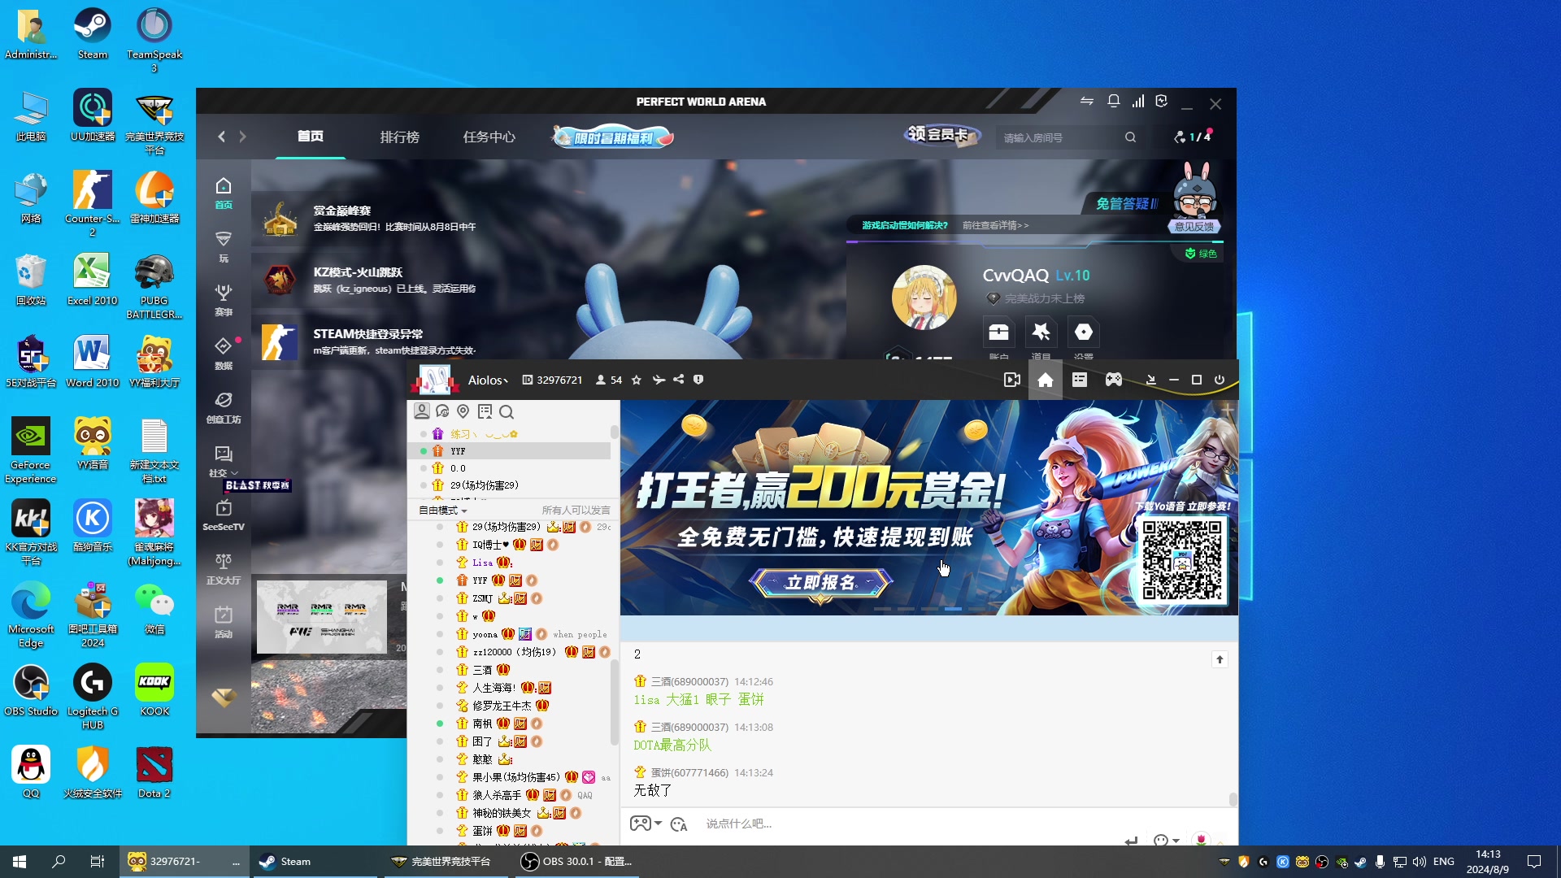Click the network signal bars icon in arena title bar
The image size is (1561, 878).
[1138, 102]
